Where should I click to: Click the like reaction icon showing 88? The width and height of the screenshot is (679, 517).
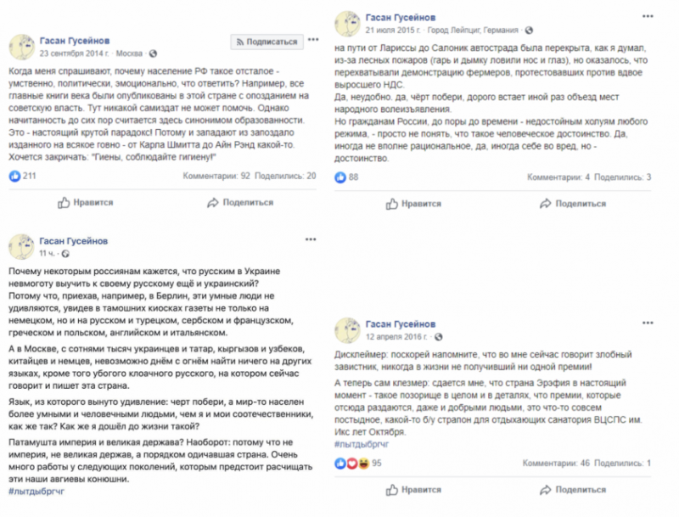click(x=340, y=177)
